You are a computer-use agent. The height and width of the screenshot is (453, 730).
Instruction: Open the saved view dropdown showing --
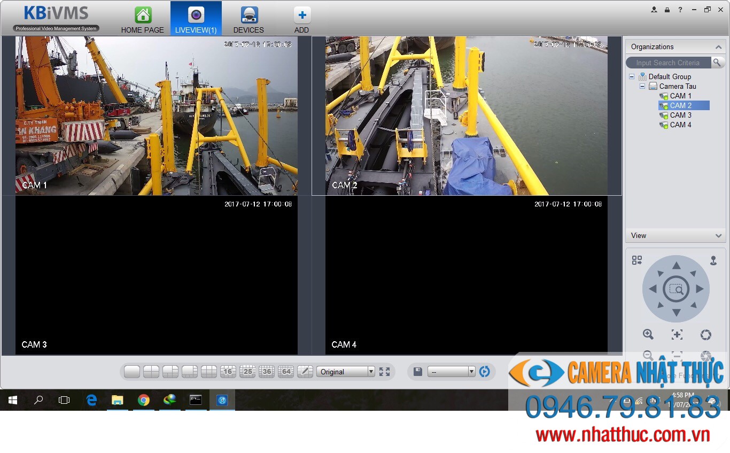coord(452,372)
